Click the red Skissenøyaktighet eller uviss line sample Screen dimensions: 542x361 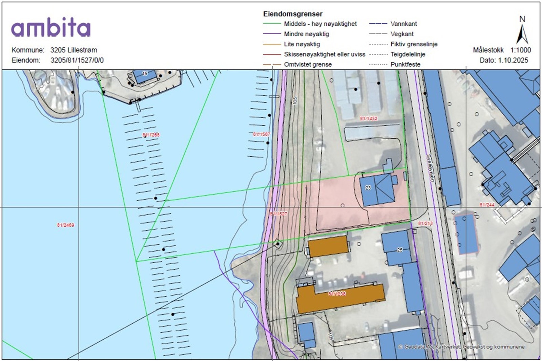[272, 54]
